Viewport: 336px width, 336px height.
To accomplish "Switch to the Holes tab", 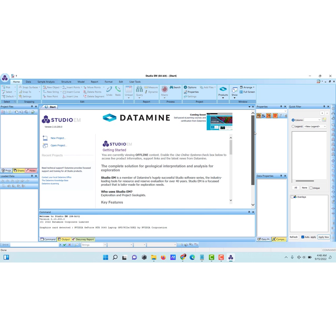I will [x=31, y=171].
